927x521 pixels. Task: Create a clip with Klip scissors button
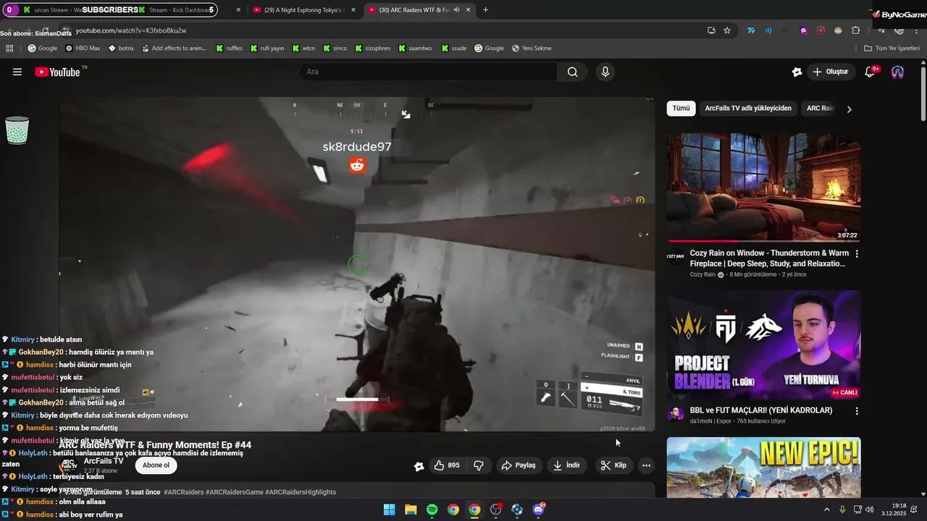pyautogui.click(x=613, y=465)
